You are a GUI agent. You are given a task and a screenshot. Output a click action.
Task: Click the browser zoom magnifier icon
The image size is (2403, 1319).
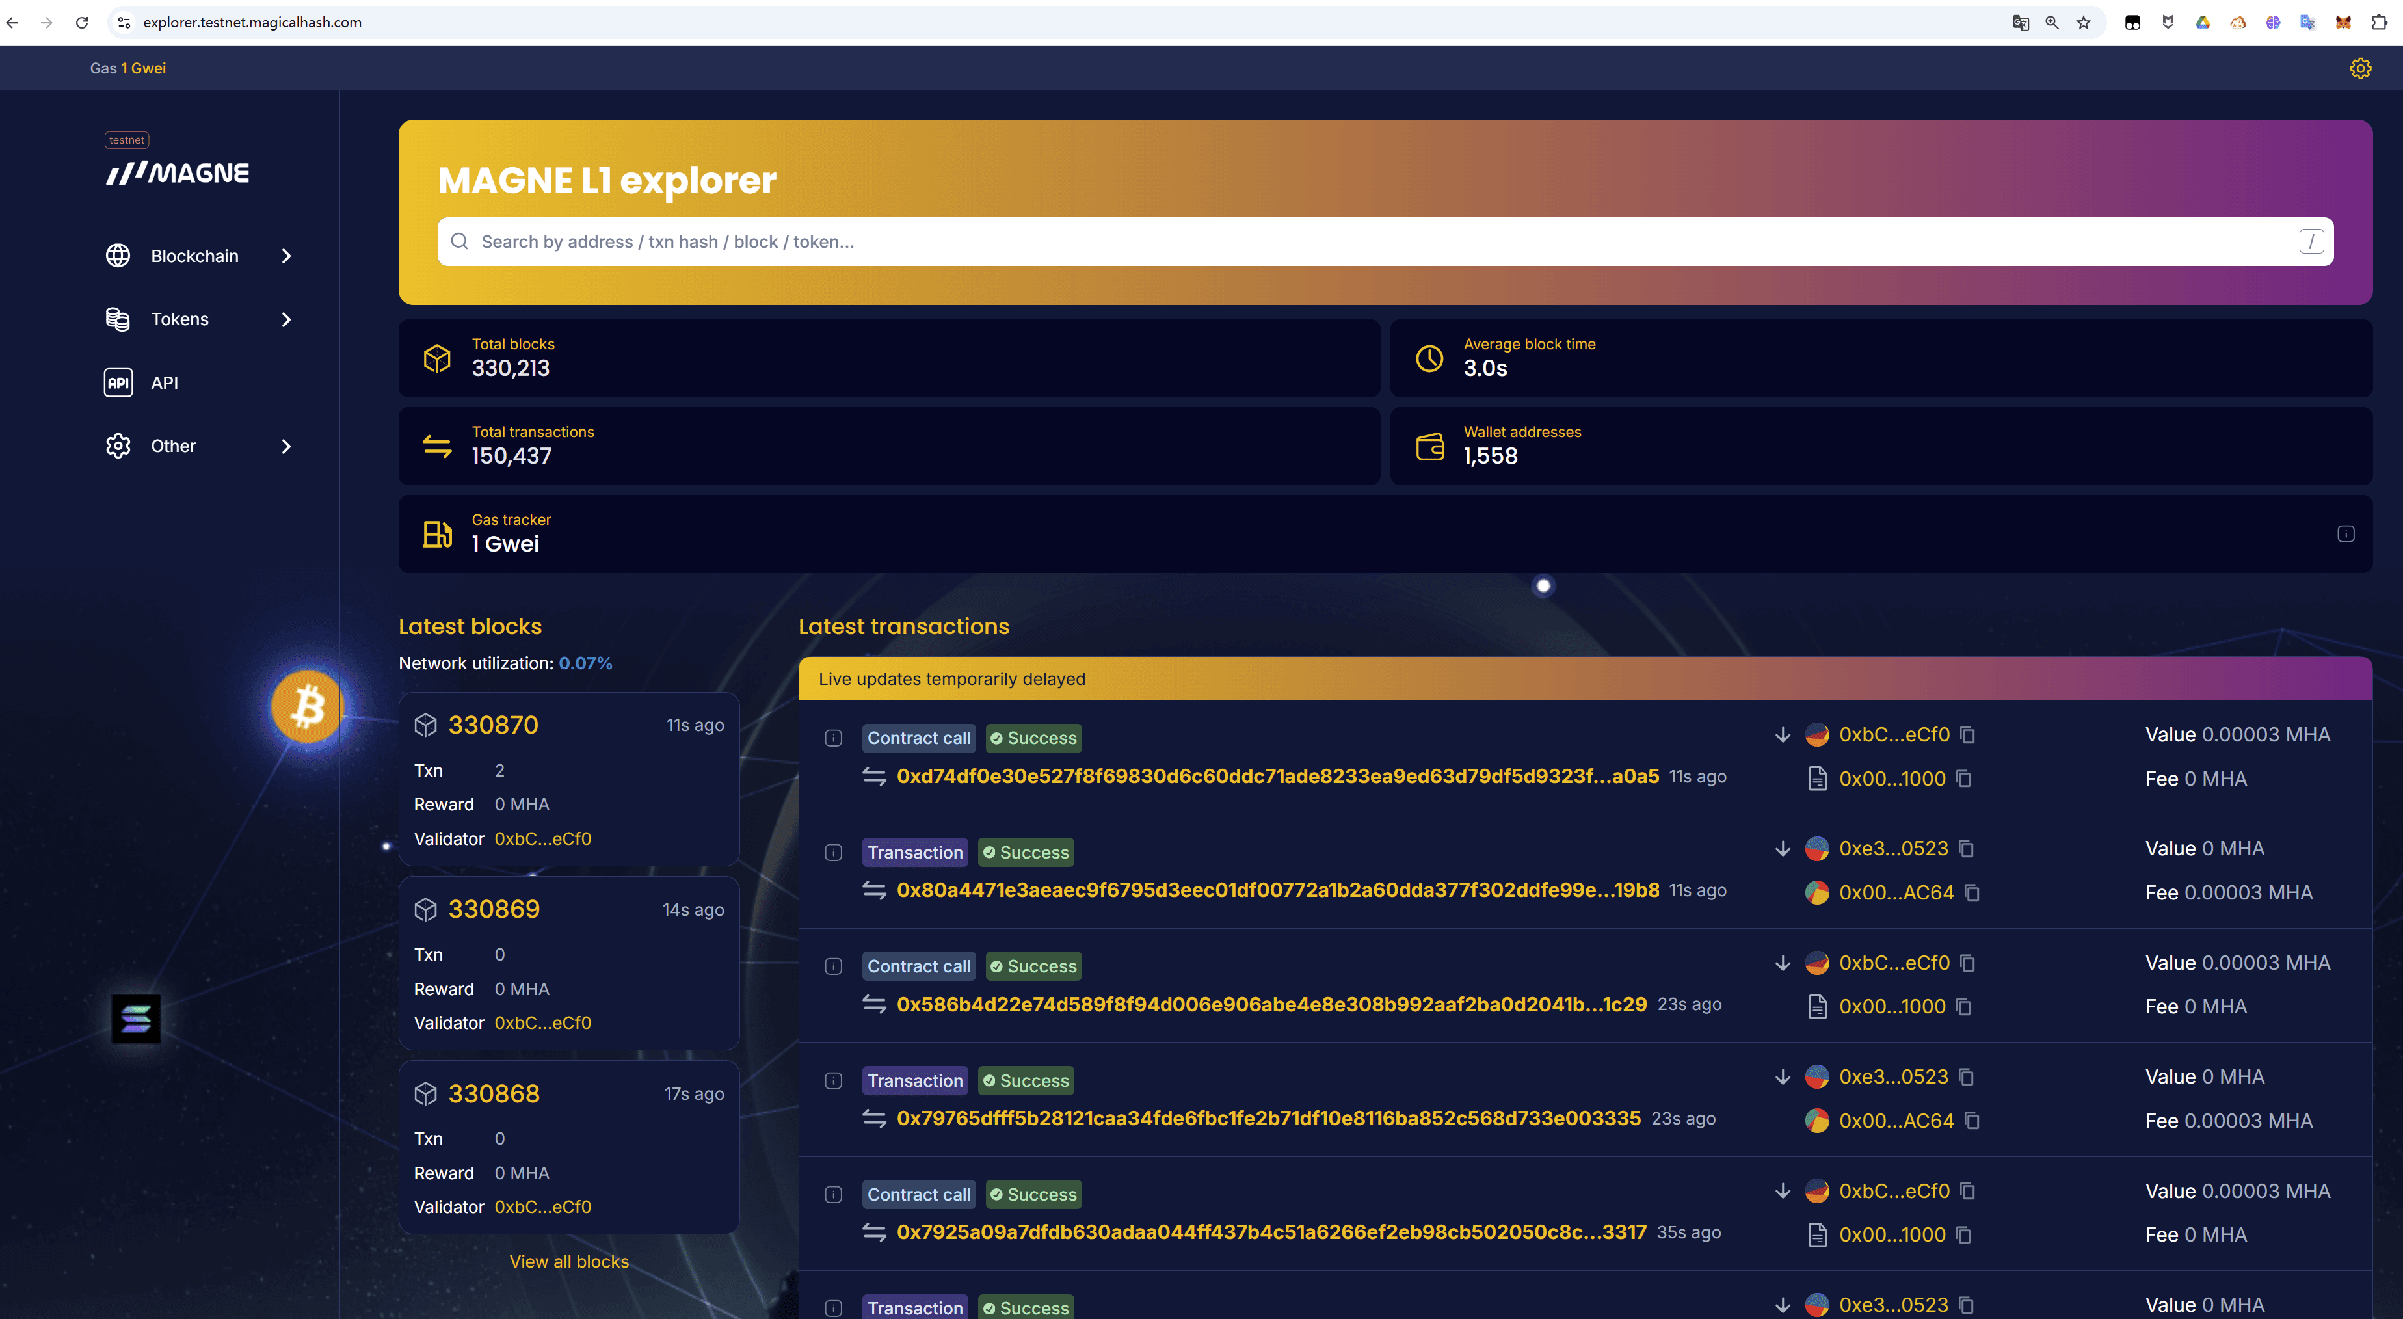2051,22
